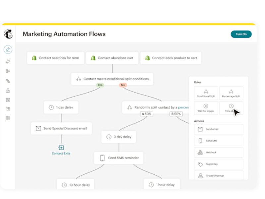Toggle the Yes branch of the conditional split
The image size is (265, 199).
(100, 85)
